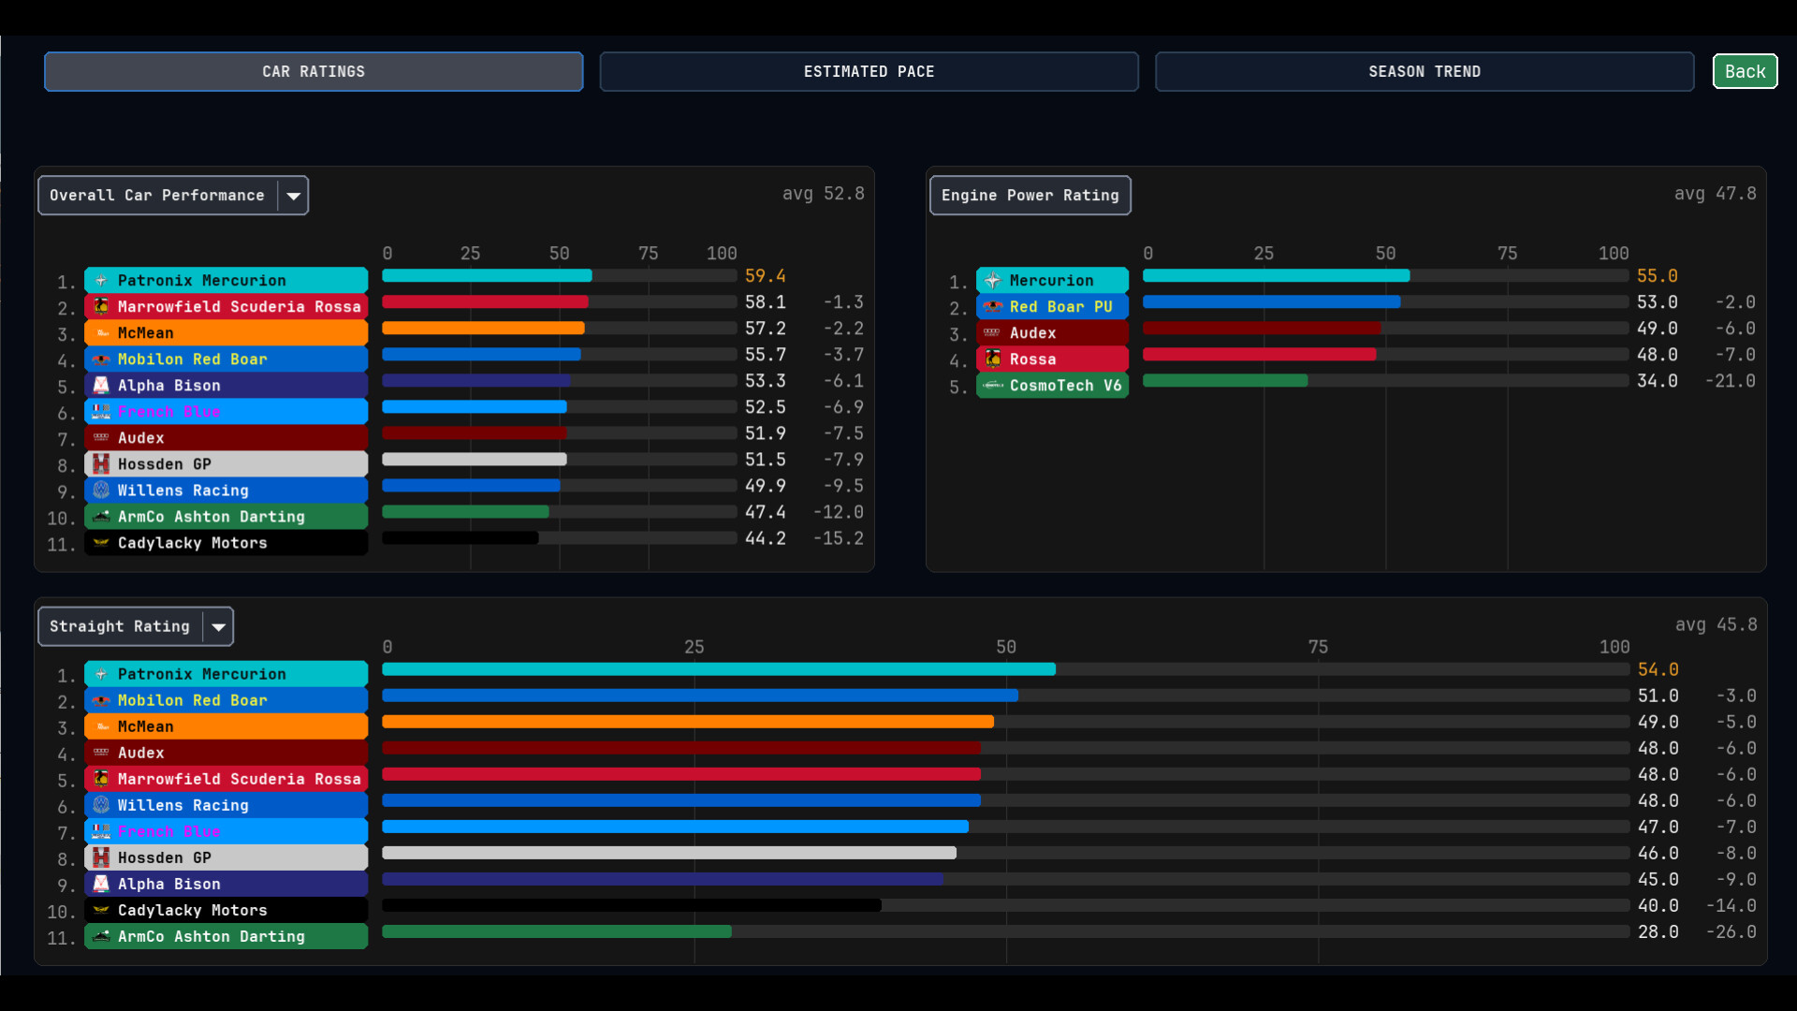Click Willens Racing logo in Overall list

click(x=101, y=491)
